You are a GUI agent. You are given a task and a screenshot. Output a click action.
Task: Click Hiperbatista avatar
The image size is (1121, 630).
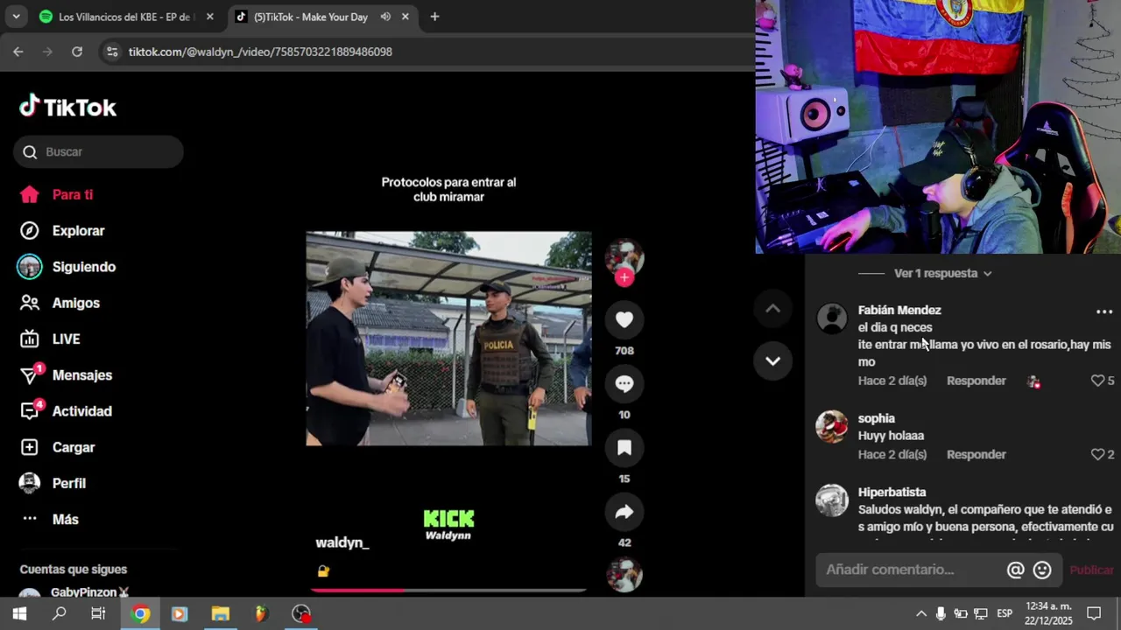832,500
